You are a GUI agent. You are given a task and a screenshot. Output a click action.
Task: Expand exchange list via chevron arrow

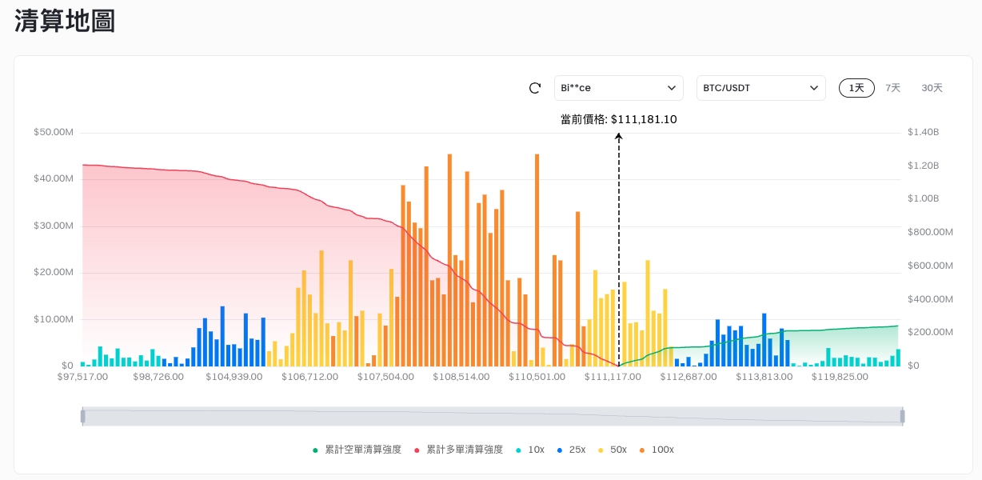click(671, 88)
